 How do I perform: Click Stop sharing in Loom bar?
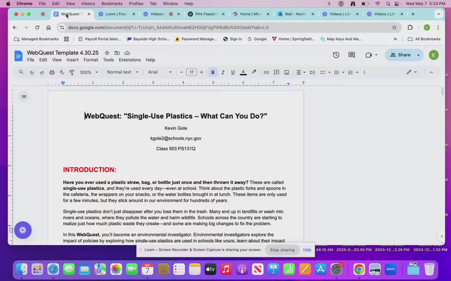[282, 250]
